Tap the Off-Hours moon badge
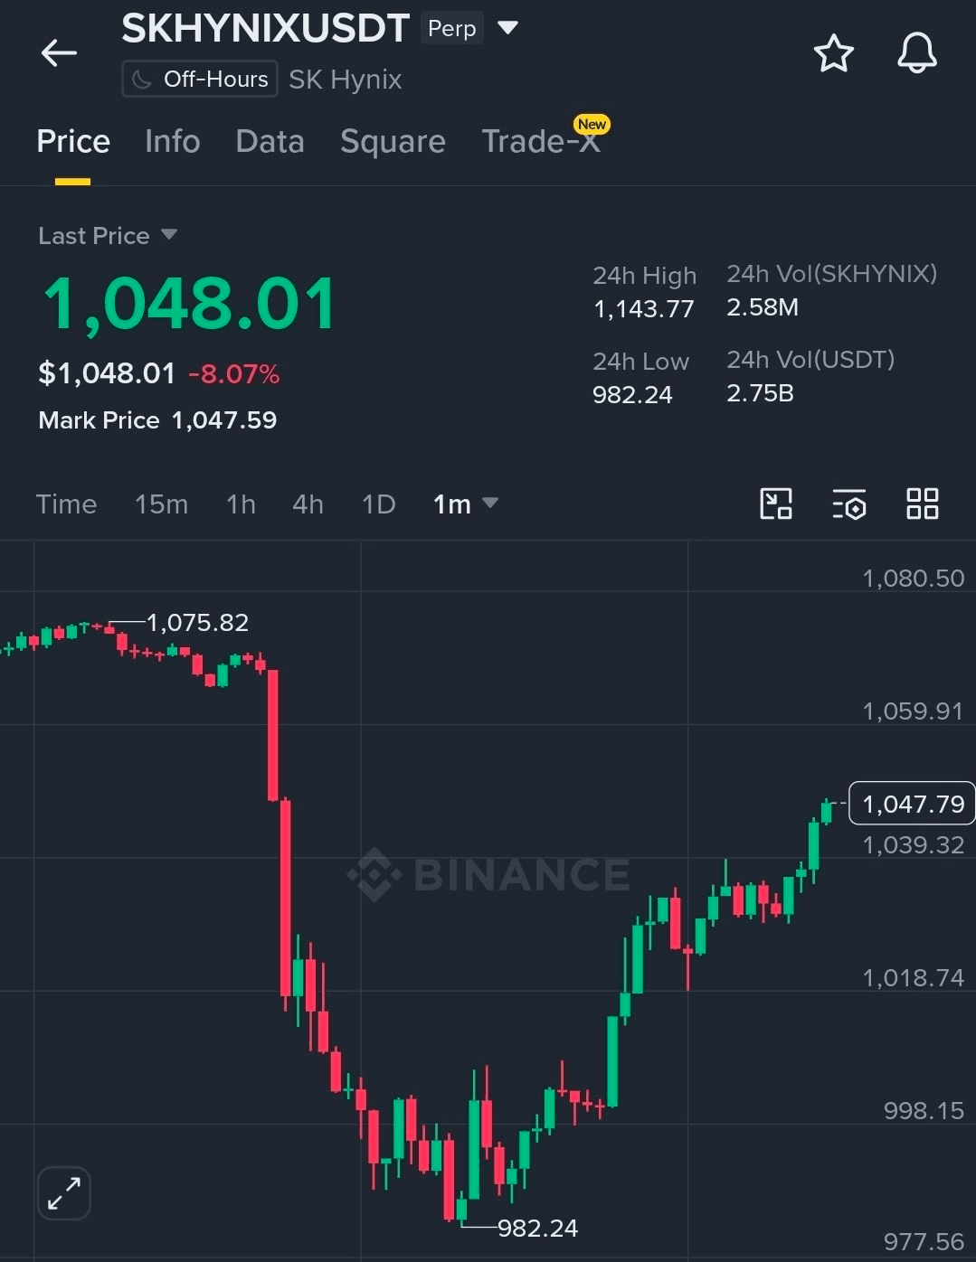 click(x=200, y=80)
